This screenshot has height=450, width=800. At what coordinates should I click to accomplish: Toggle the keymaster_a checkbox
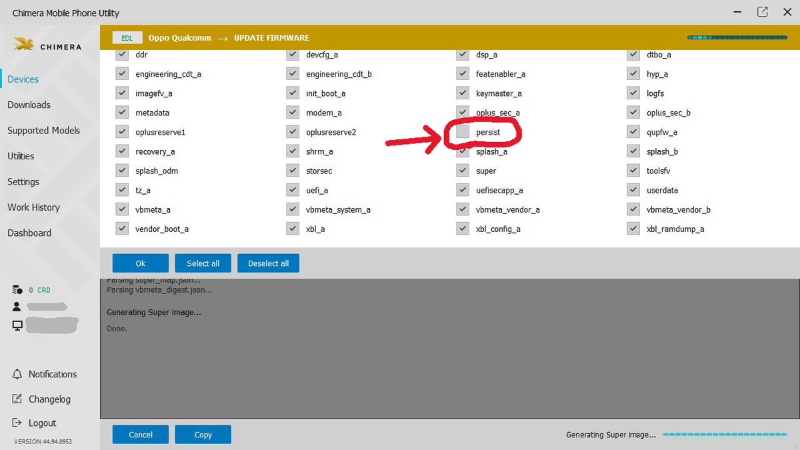click(463, 93)
